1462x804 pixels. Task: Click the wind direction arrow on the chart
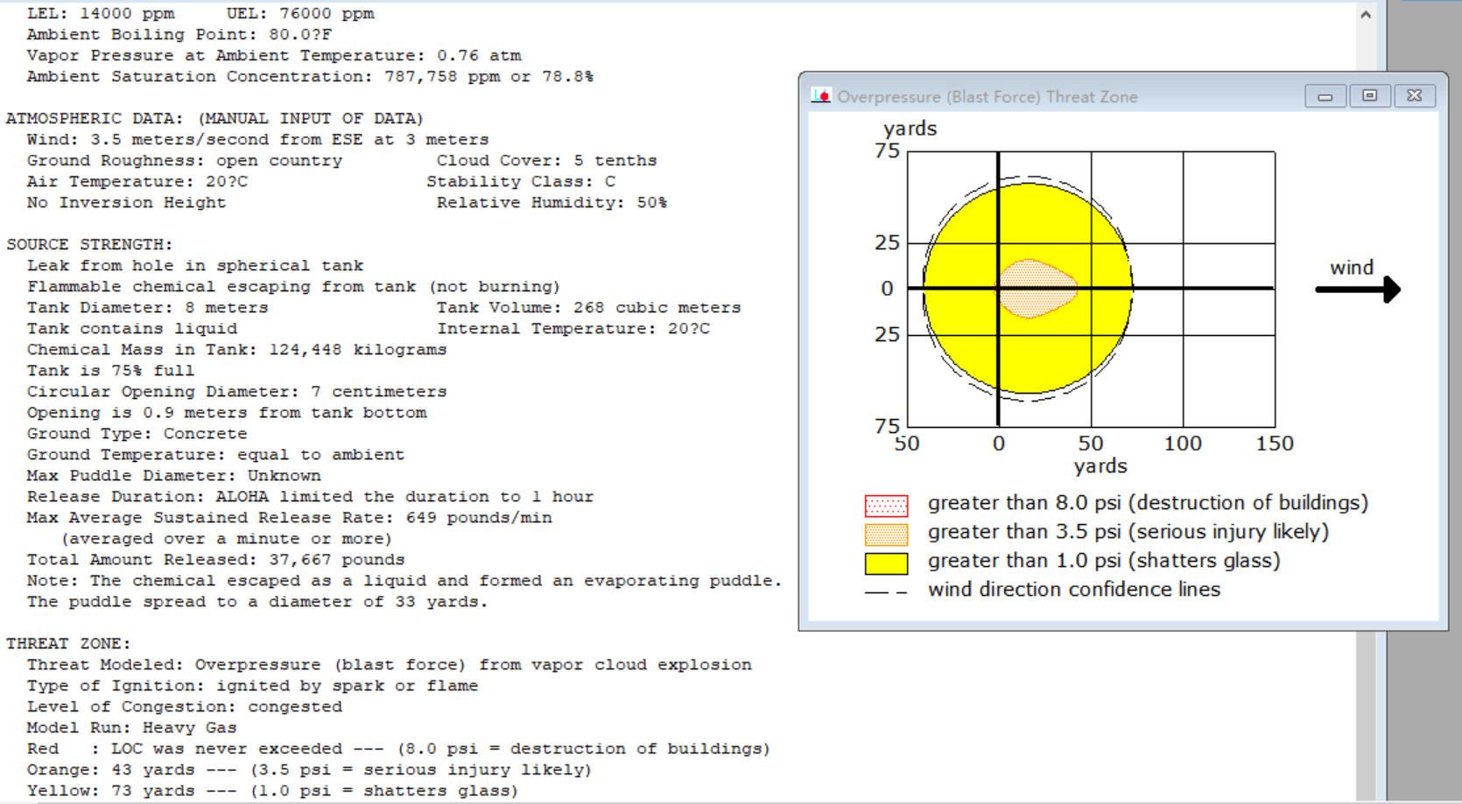click(1358, 290)
